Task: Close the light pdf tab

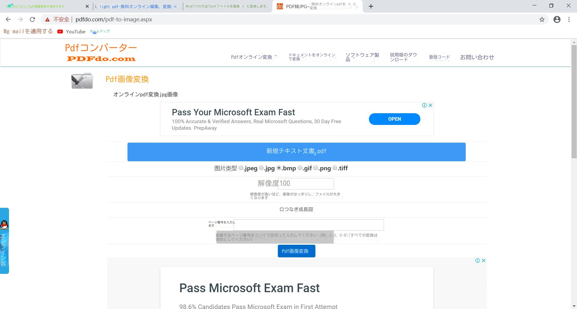Action: click(175, 6)
